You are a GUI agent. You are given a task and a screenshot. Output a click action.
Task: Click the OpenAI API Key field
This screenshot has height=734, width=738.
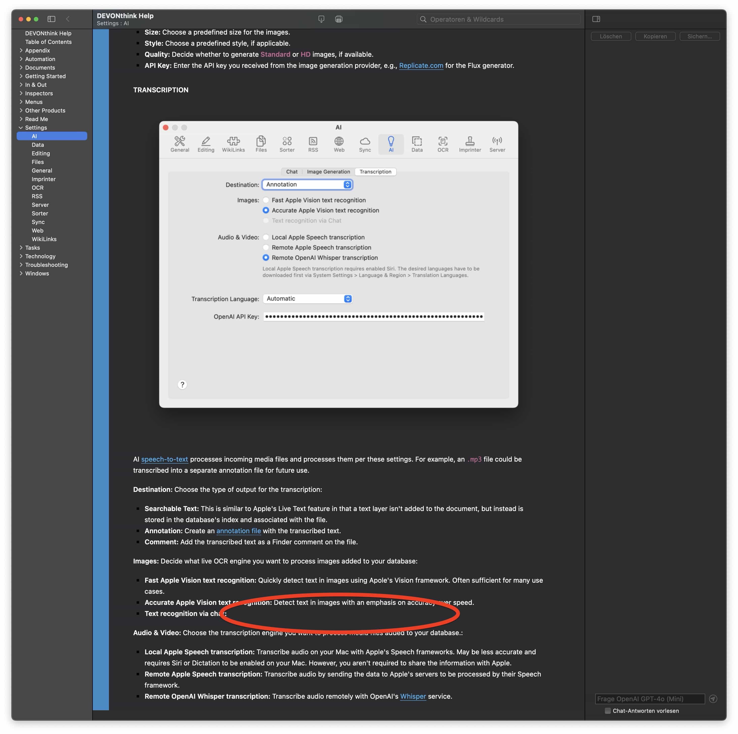tap(374, 316)
